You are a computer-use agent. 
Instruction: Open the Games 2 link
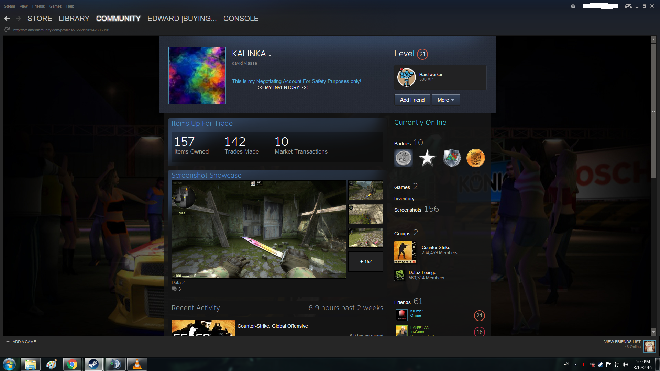[406, 187]
